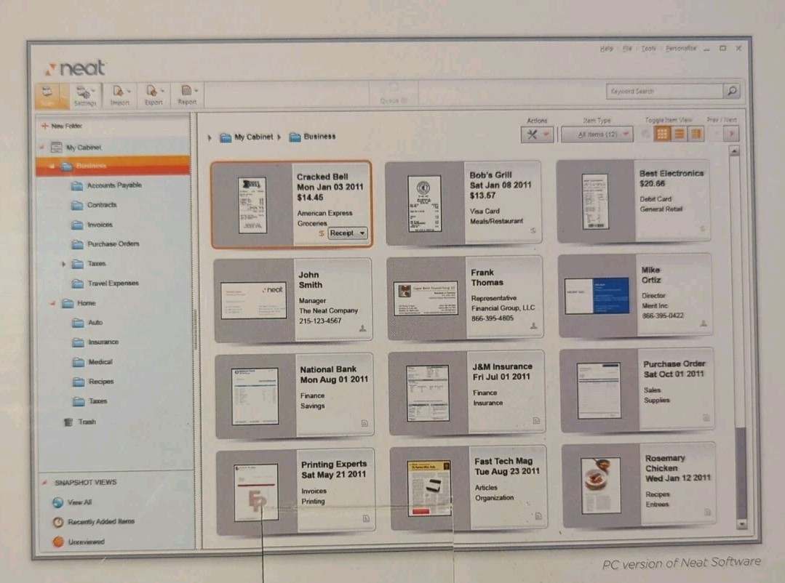Click the document icon on Printing Experts card
This screenshot has height=583, width=785.
(366, 518)
